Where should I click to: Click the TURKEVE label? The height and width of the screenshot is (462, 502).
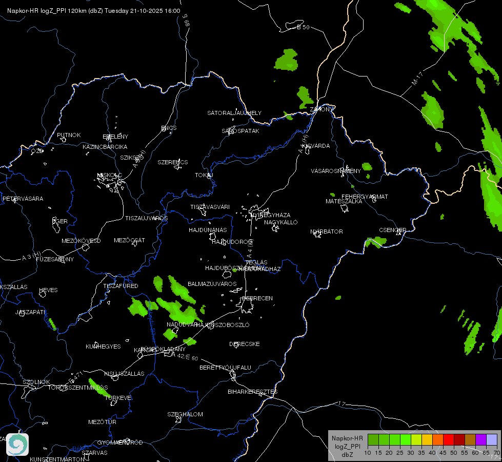click(118, 397)
